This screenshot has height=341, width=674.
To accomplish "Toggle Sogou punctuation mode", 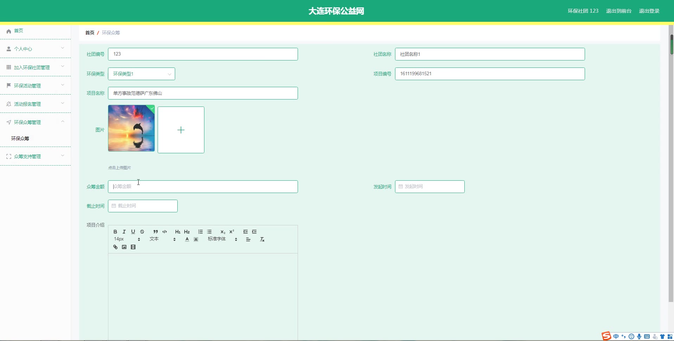I will (624, 336).
